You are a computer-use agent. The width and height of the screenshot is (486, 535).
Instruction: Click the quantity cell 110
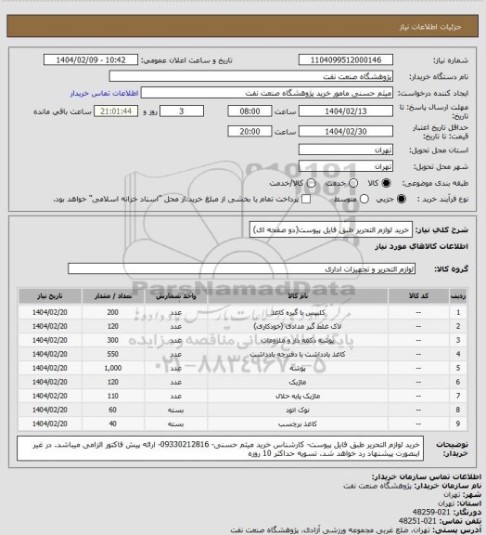(113, 396)
